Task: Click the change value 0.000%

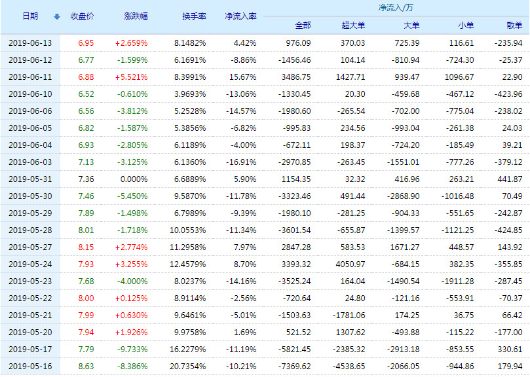Action: click(134, 179)
